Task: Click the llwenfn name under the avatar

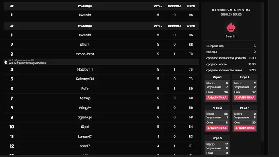Action: click(231, 36)
